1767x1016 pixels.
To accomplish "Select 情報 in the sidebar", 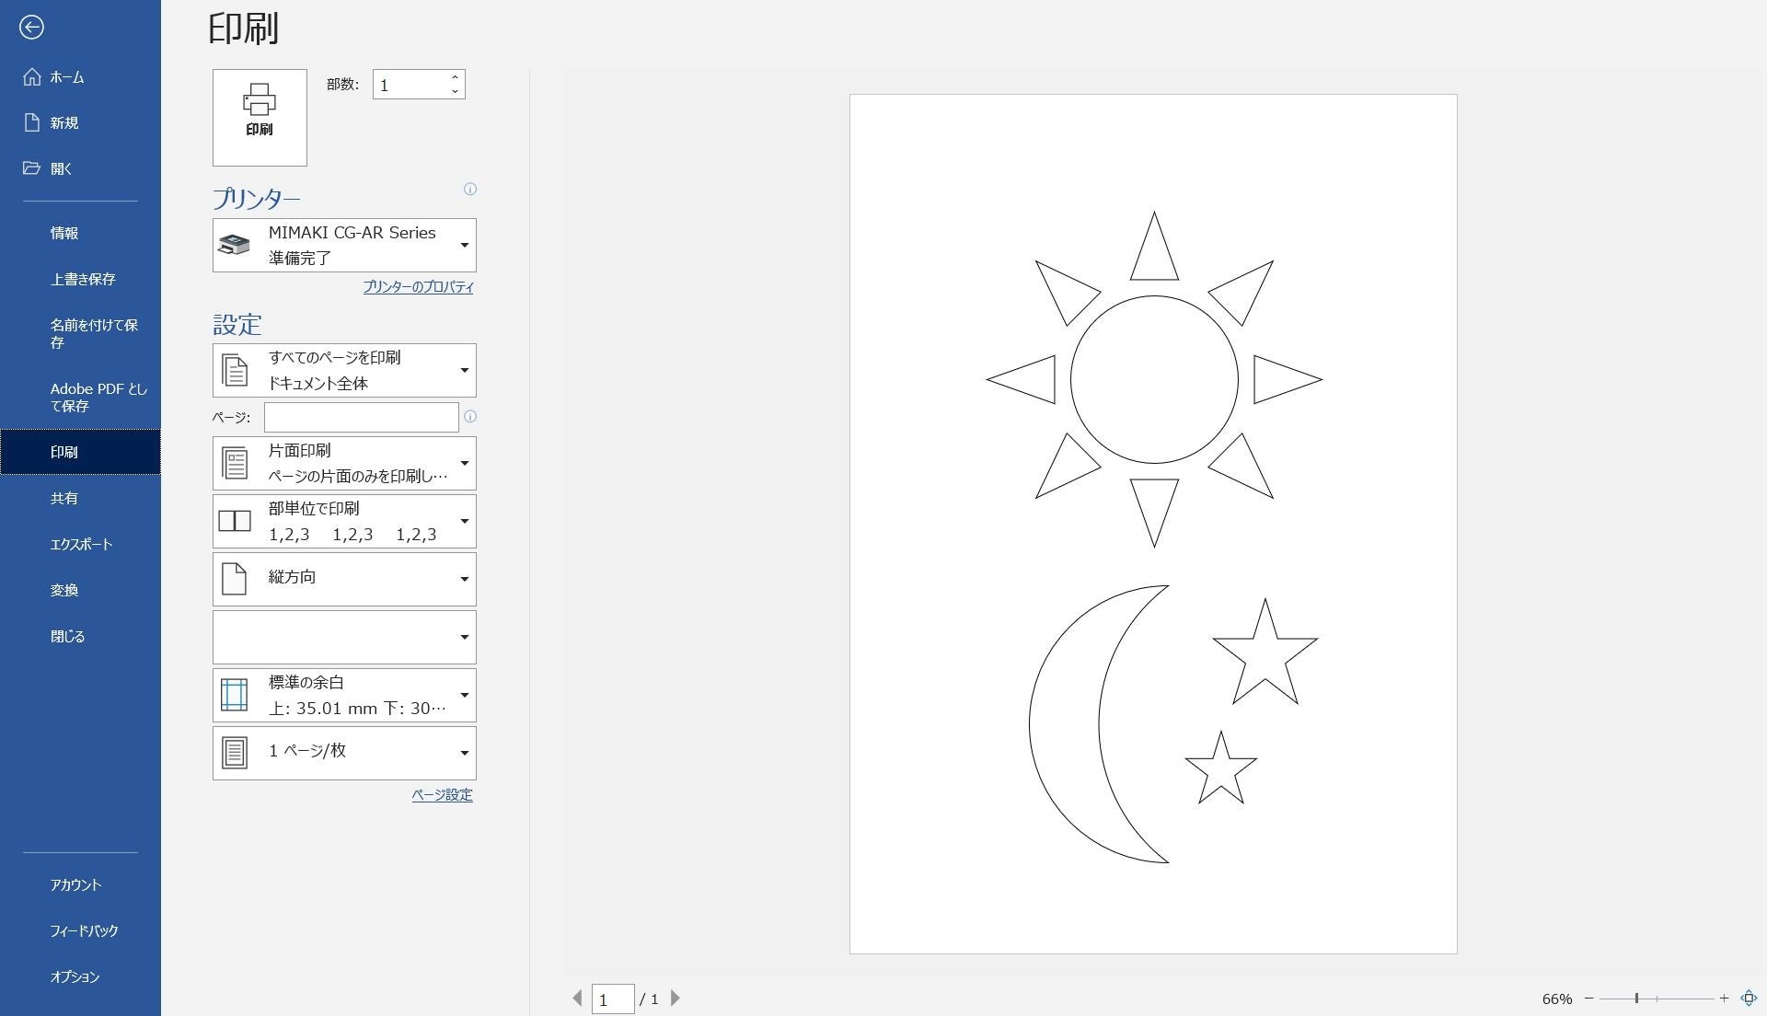I will tap(64, 233).
